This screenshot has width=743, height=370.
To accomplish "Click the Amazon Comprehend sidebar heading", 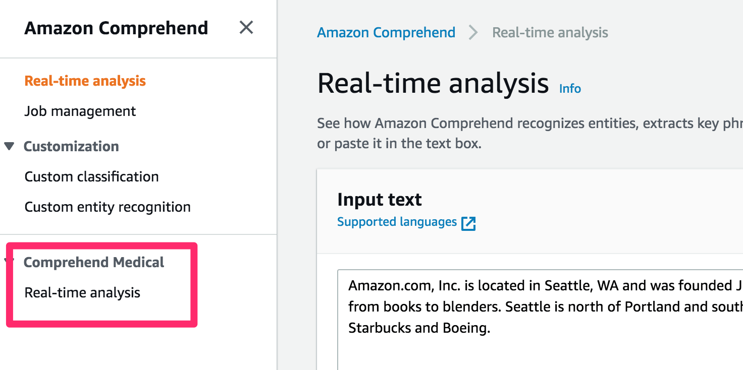I will [116, 28].
